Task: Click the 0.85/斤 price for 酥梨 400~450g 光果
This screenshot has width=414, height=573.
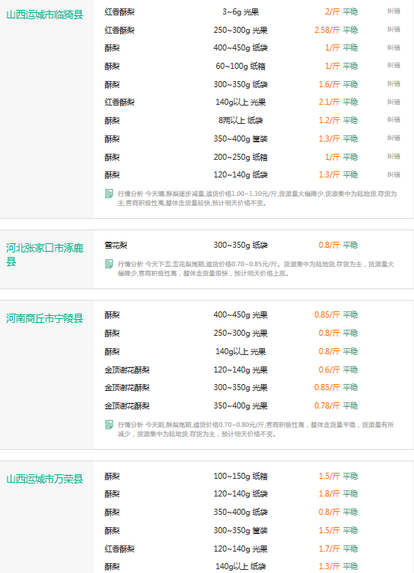Action: (327, 314)
